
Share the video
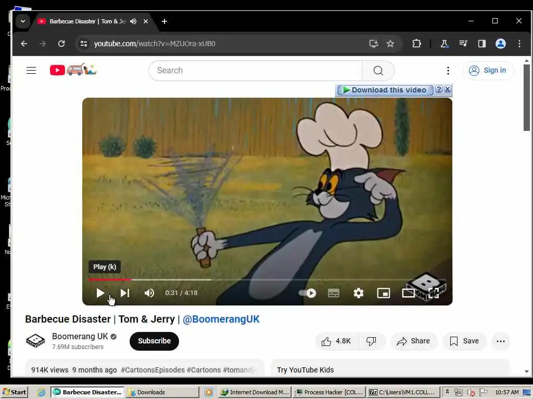(x=414, y=341)
